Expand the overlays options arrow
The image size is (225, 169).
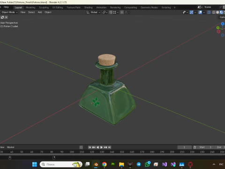click(x=204, y=12)
